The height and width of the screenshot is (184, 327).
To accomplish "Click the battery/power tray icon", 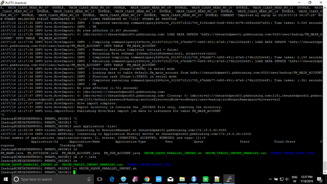I will 276,179.
